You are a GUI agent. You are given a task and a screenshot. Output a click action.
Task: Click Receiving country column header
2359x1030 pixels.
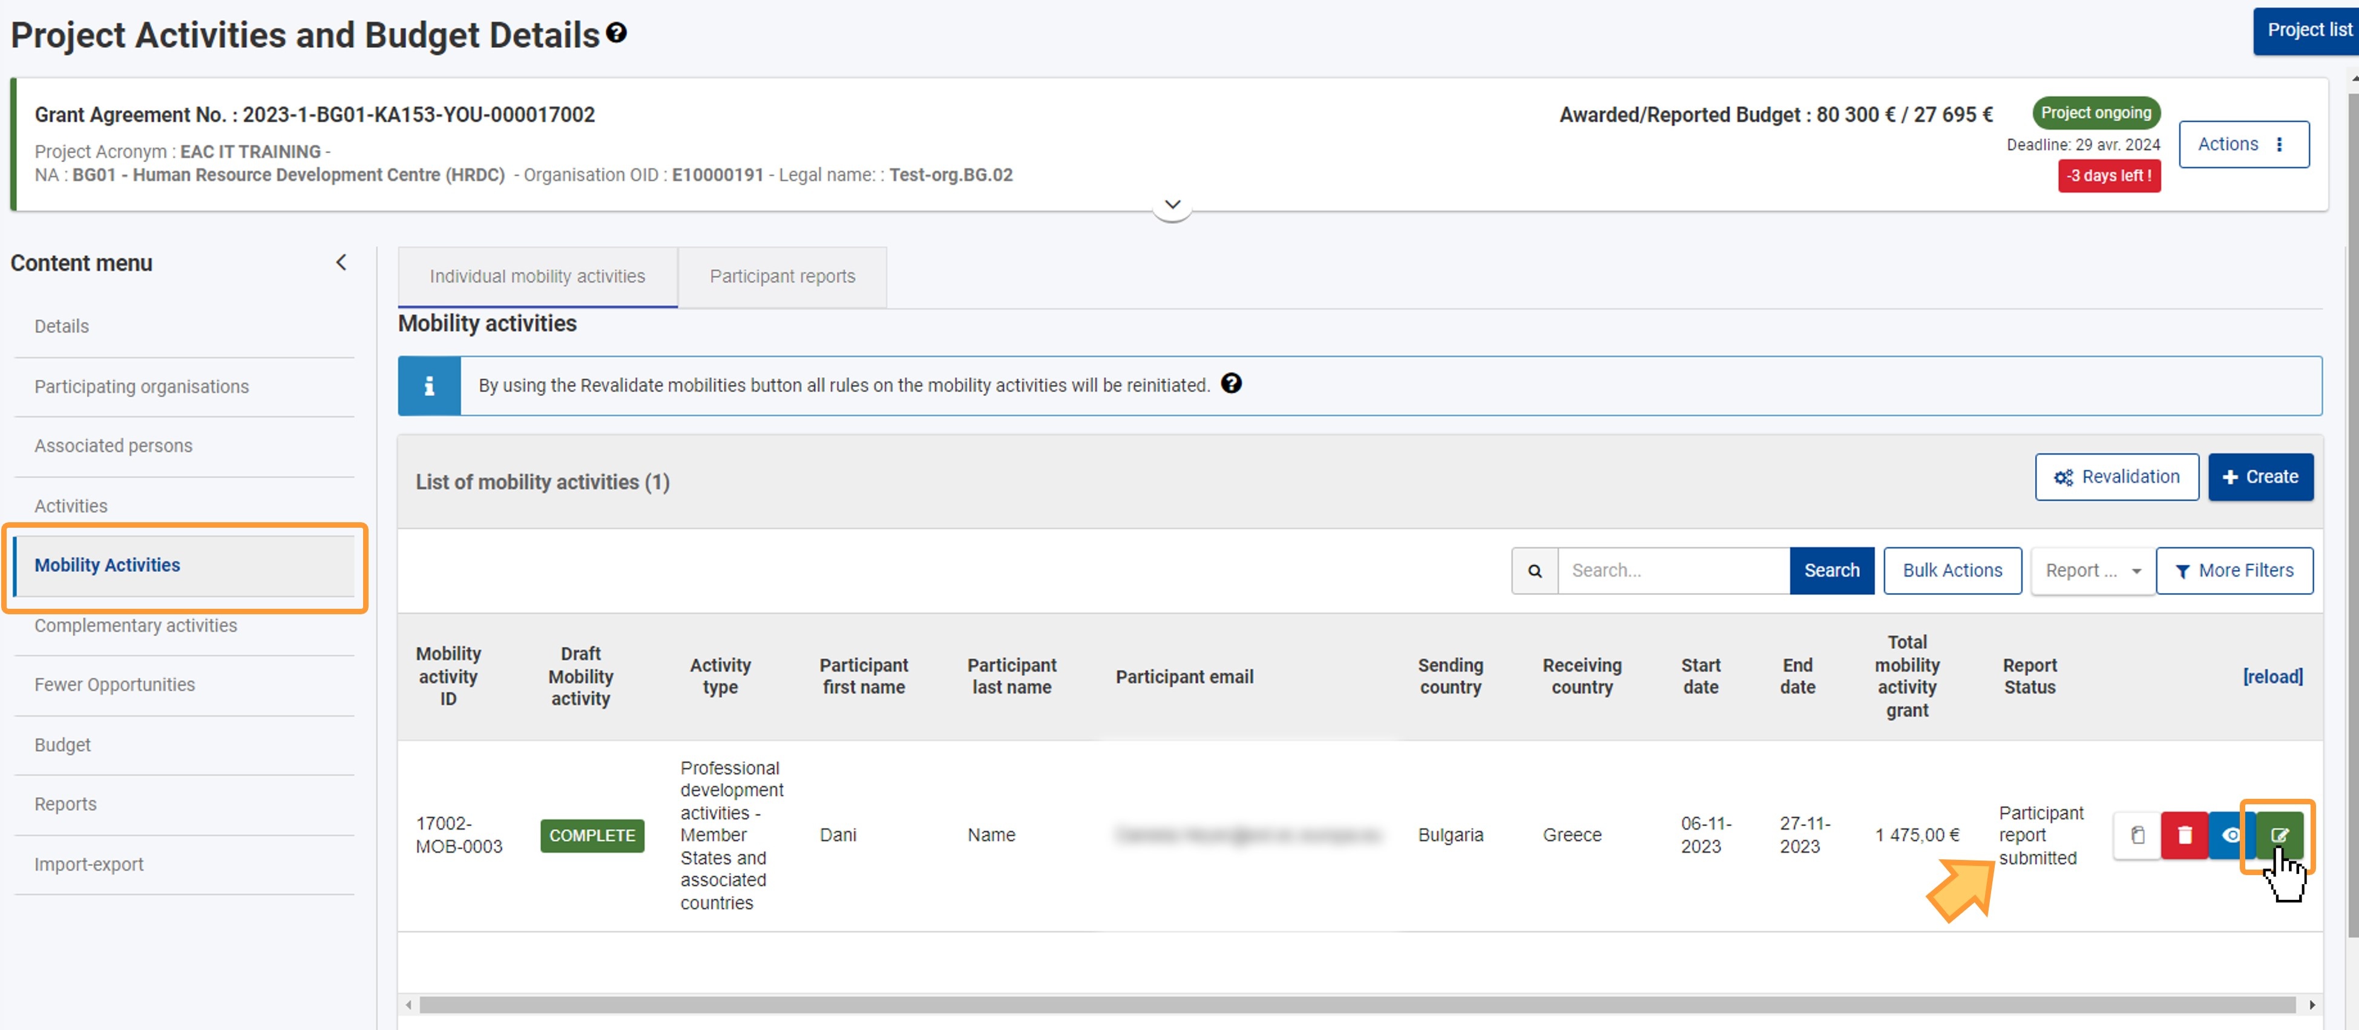coord(1581,677)
